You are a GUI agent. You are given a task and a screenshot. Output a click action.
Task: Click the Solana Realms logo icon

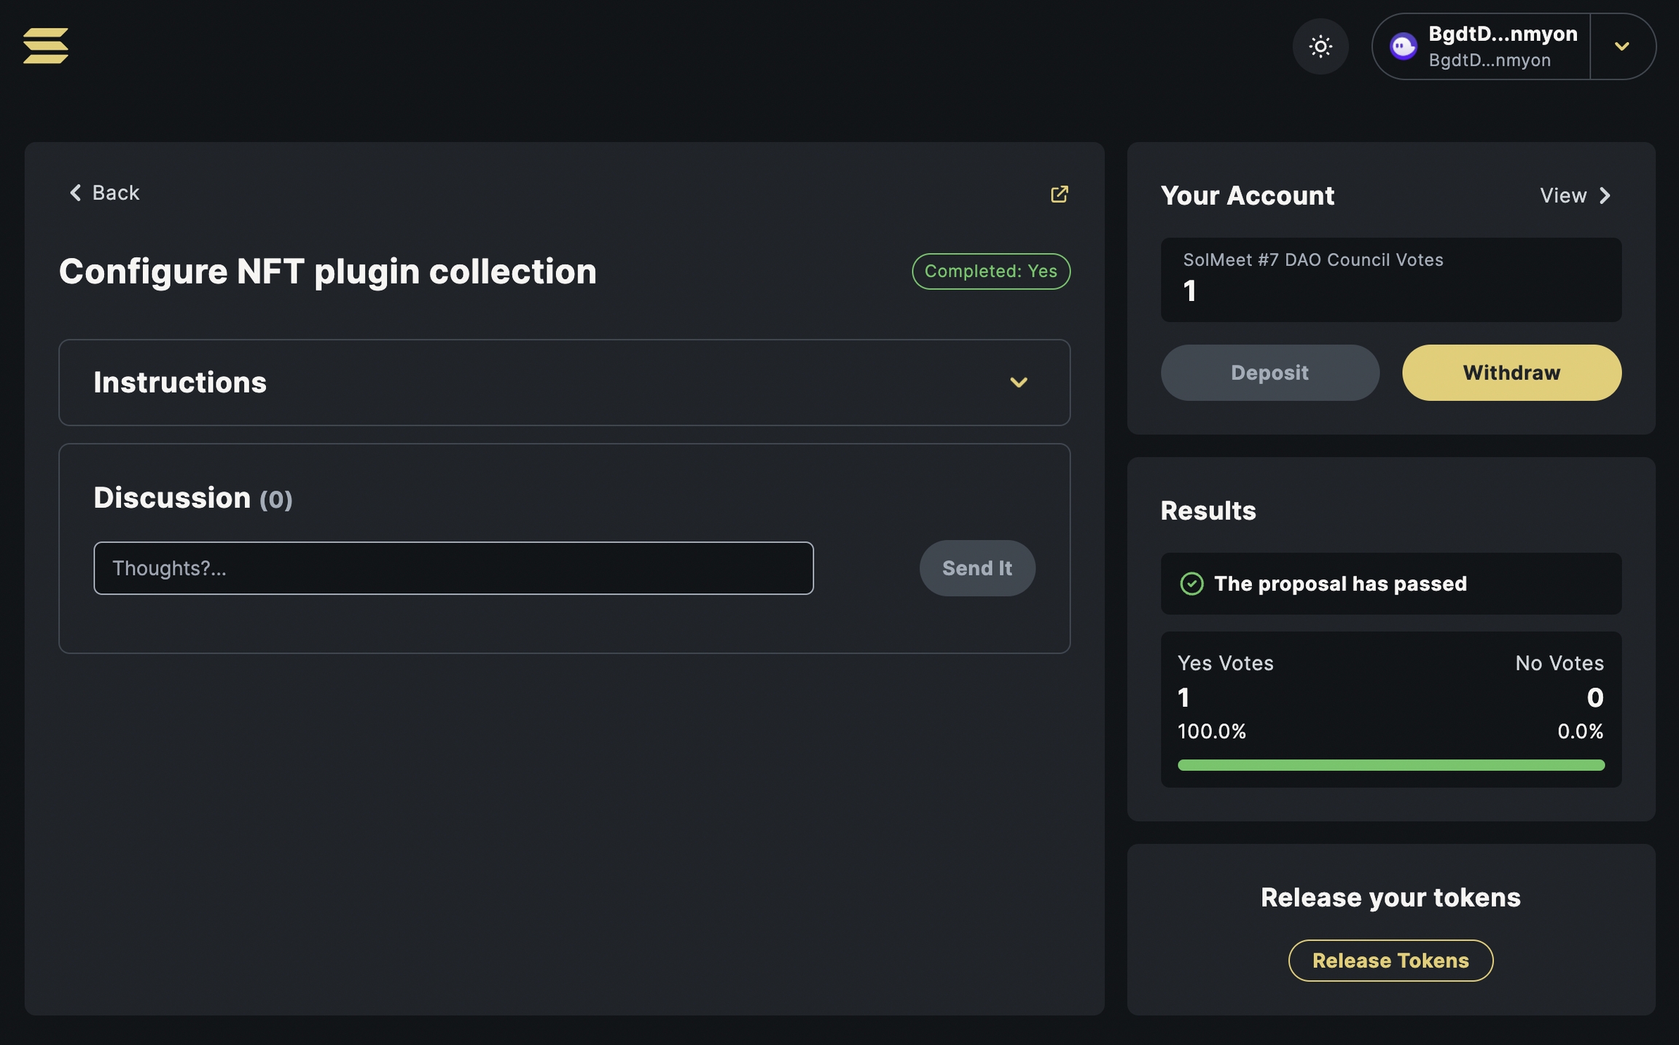[x=46, y=46]
